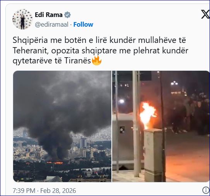Click the flames in the right photo
The width and height of the screenshot is (210, 196).
148,115
